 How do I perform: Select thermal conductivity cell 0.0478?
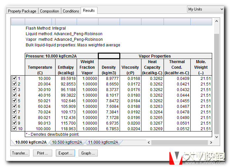[x=177, y=112]
